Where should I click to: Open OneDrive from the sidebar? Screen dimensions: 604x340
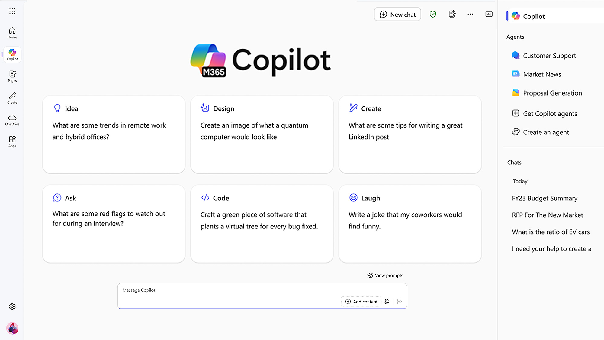pos(12,120)
